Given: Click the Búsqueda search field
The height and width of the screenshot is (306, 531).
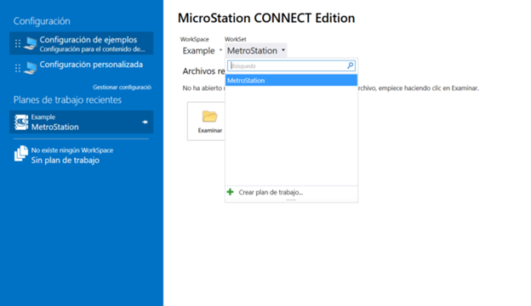Looking at the screenshot, I should point(291,65).
